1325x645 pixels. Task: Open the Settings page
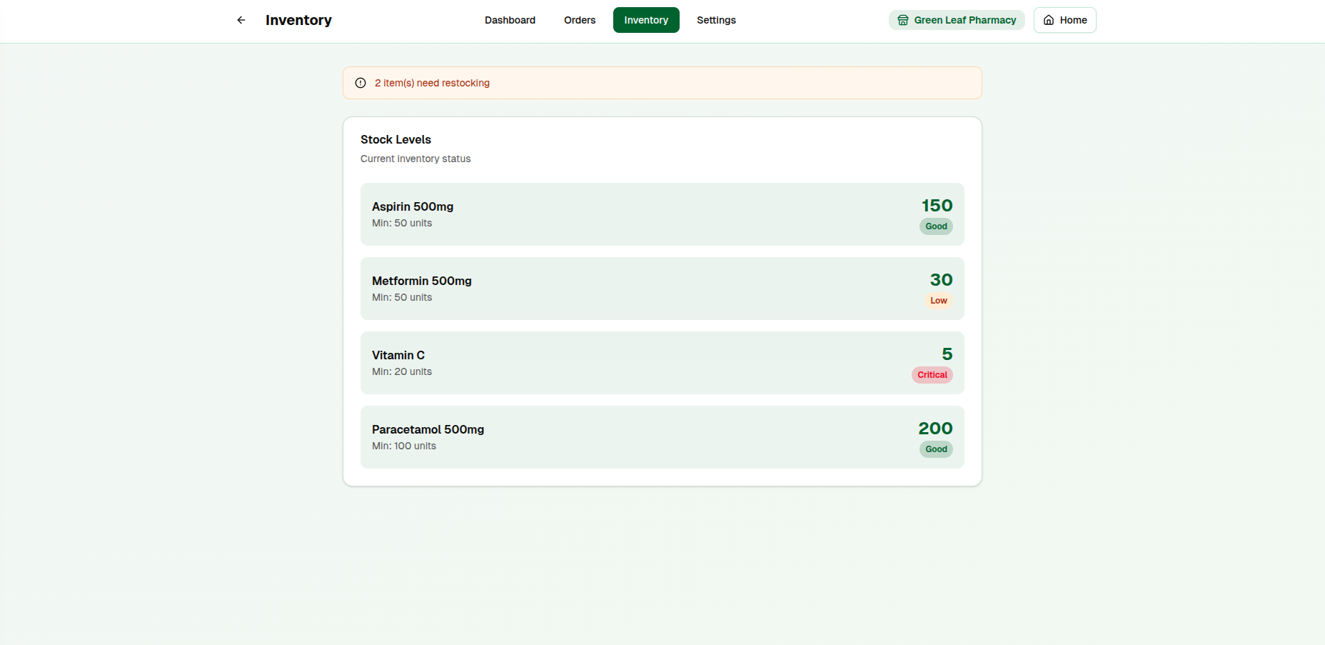(716, 20)
